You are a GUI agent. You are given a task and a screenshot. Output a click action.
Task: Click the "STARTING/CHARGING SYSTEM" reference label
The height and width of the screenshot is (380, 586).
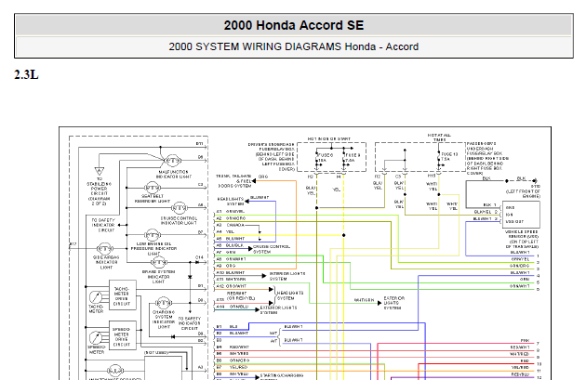click(x=282, y=376)
